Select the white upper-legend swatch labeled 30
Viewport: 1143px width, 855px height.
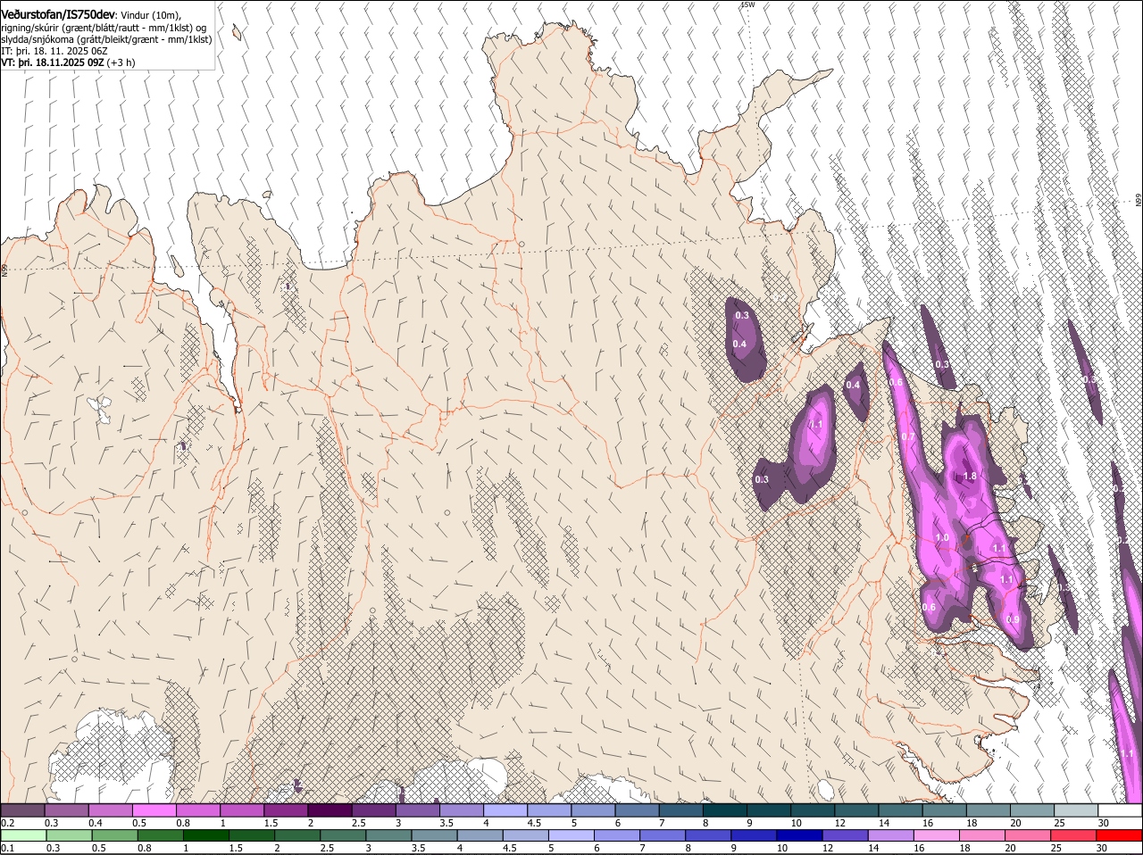1120,810
